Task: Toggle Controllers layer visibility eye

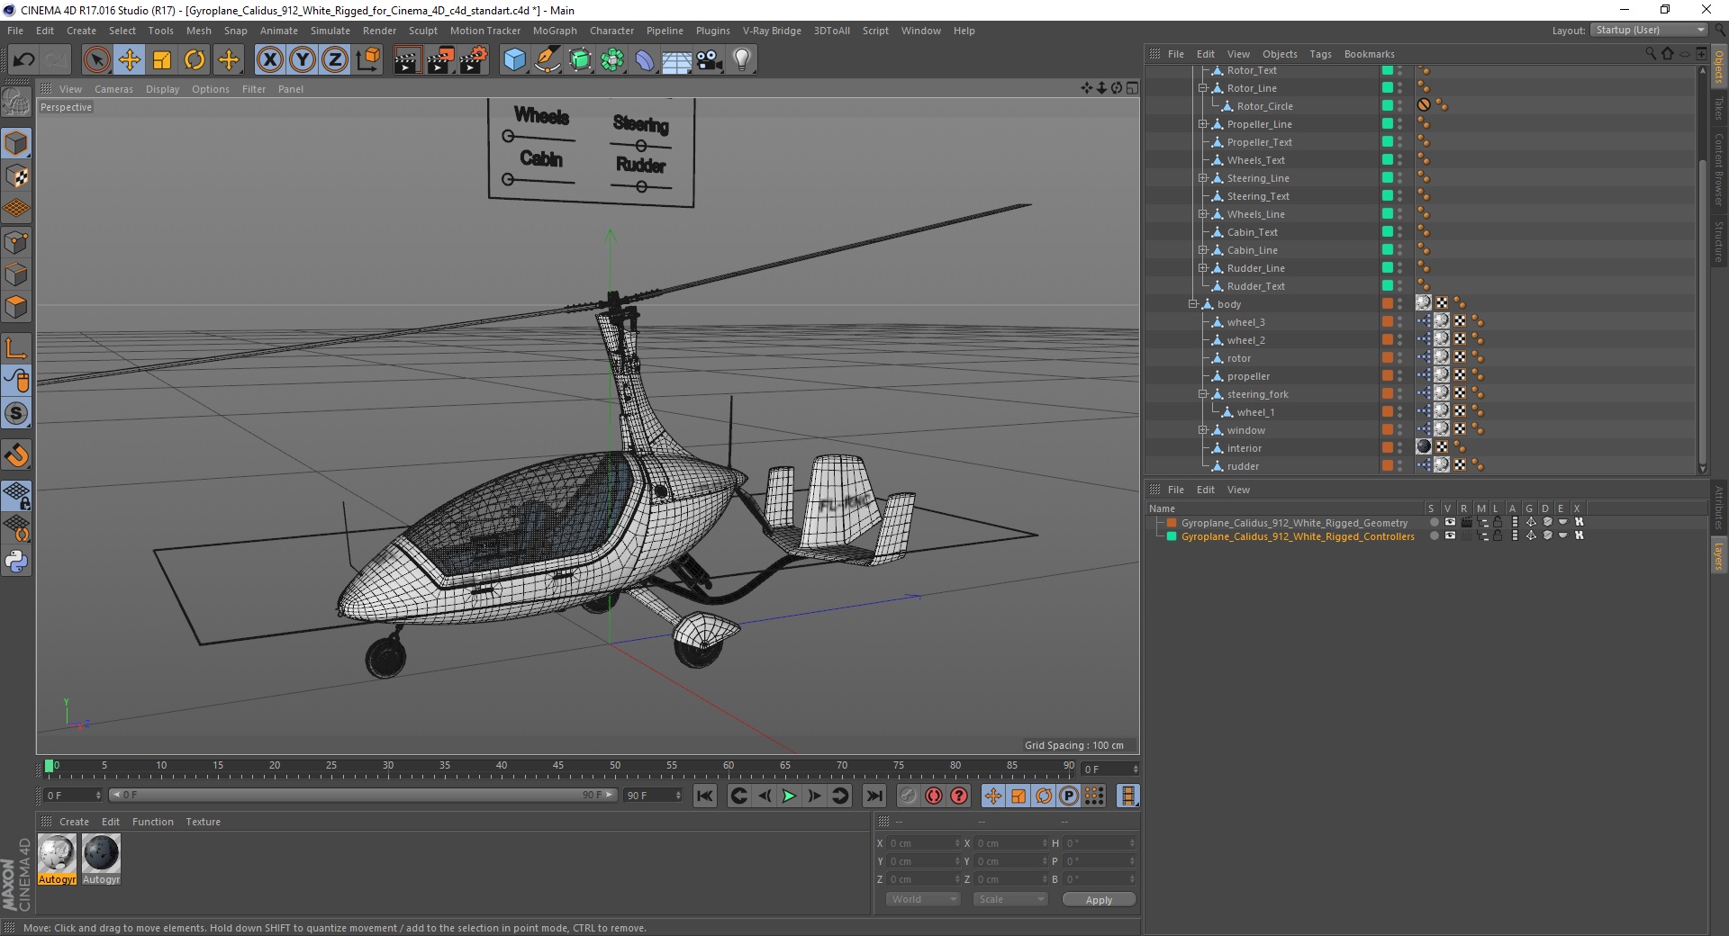Action: pyautogui.click(x=1450, y=536)
